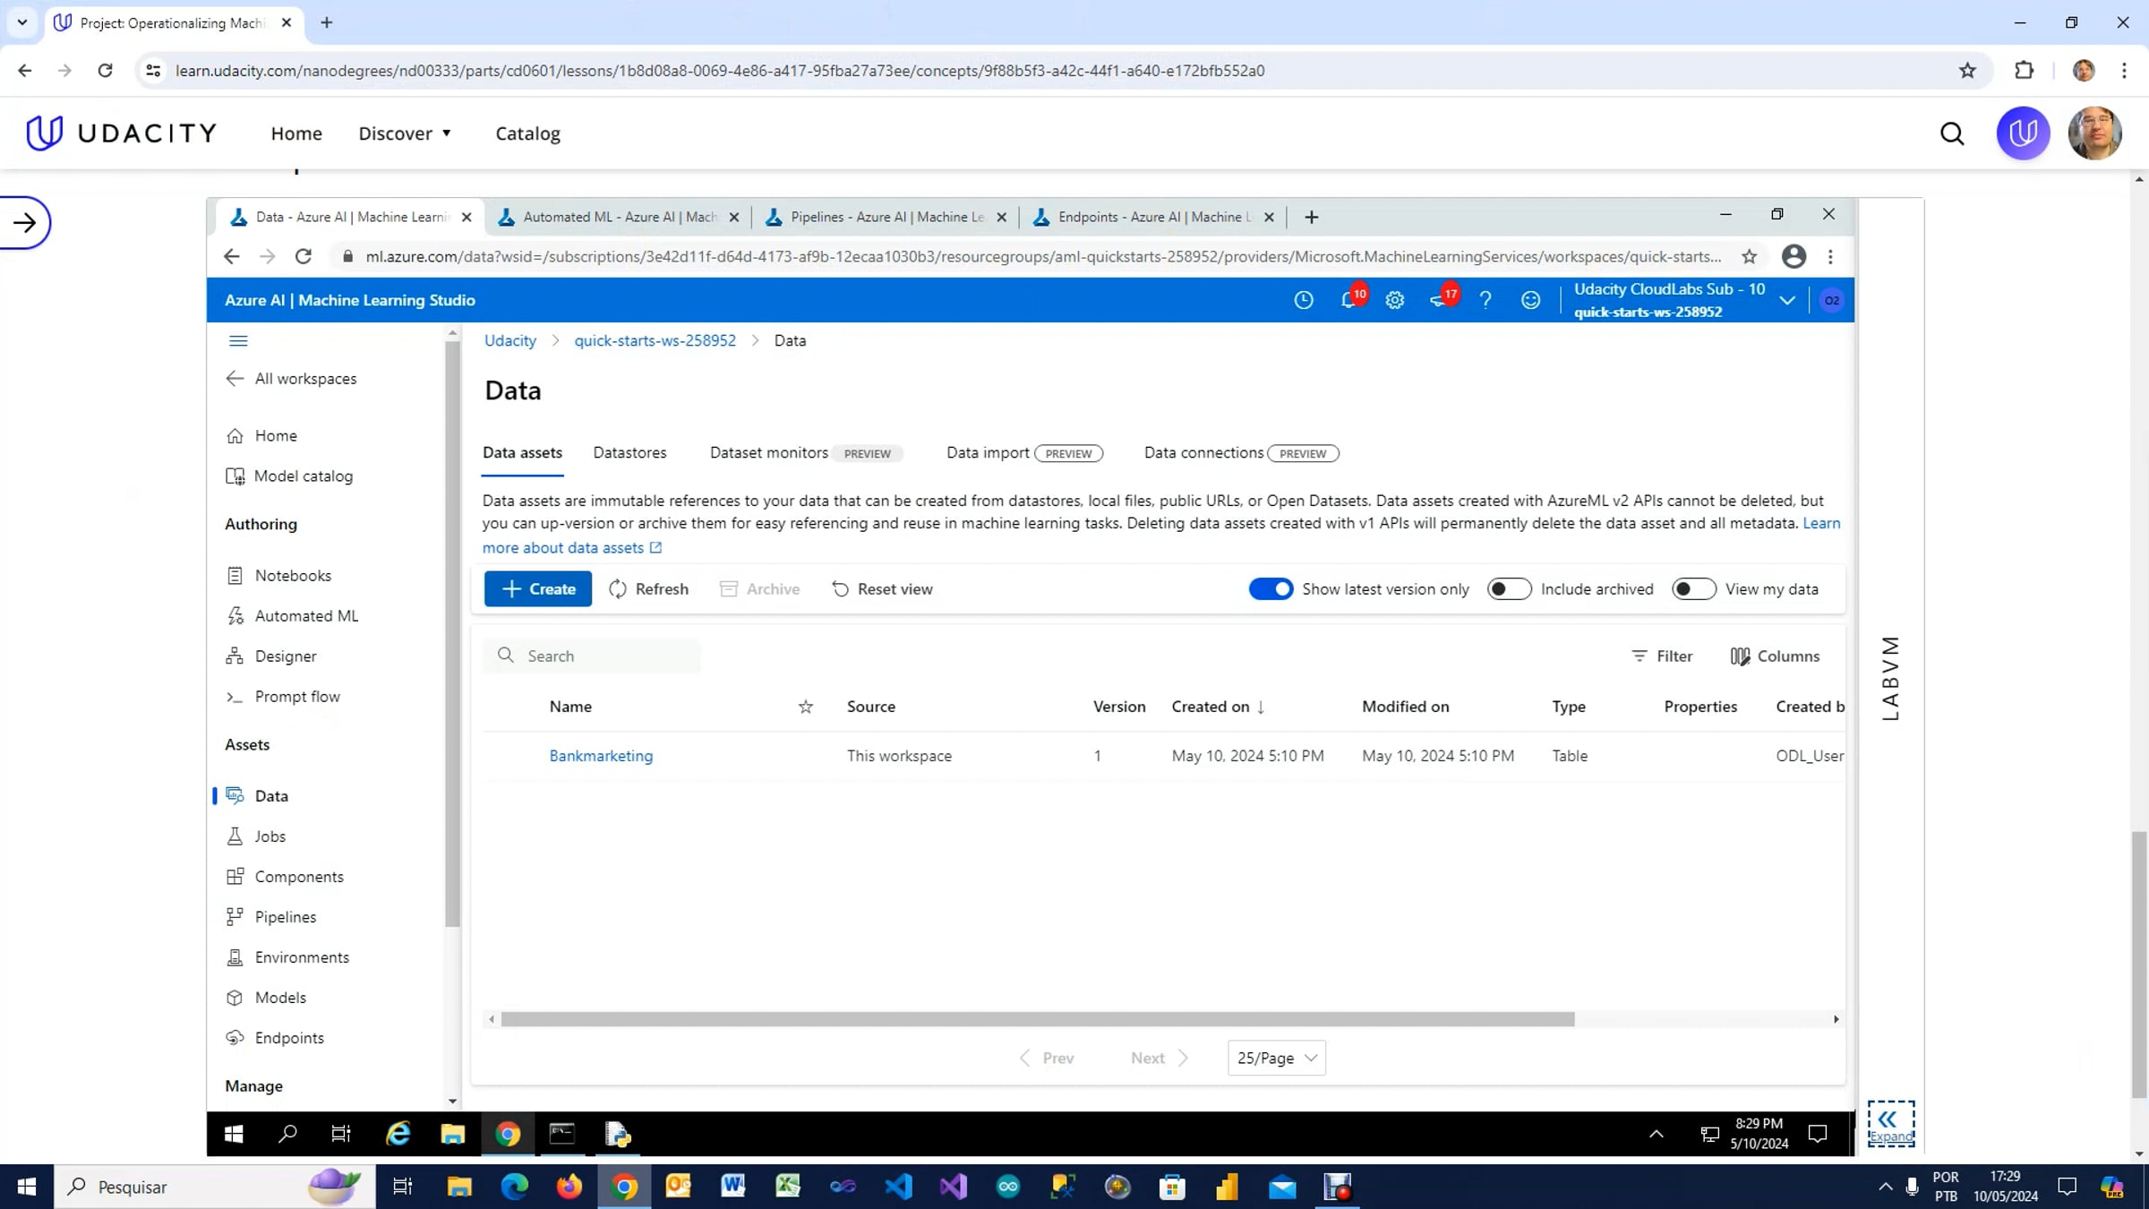Open the Azure settings gear icon

1394,301
